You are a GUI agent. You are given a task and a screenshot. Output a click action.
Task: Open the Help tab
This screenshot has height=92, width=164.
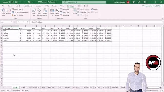coord(79,6)
